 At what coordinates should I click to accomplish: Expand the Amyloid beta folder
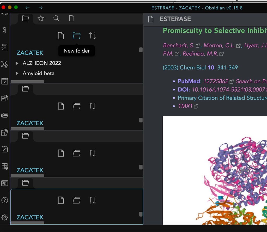point(17,73)
